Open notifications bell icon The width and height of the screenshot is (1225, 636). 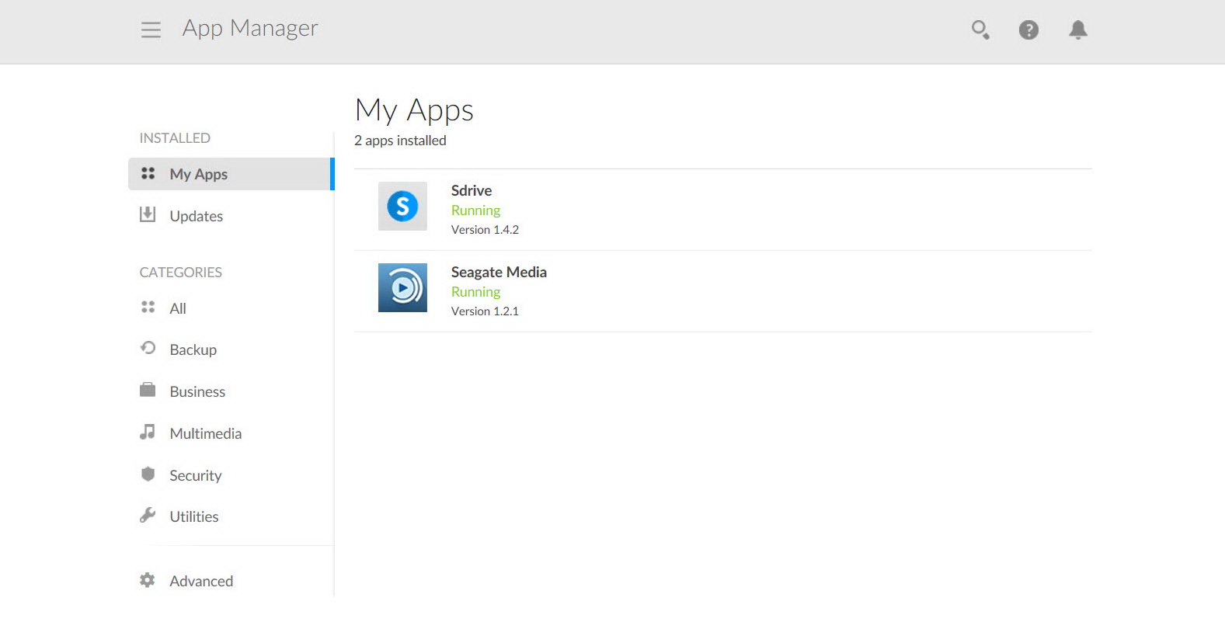1077,30
